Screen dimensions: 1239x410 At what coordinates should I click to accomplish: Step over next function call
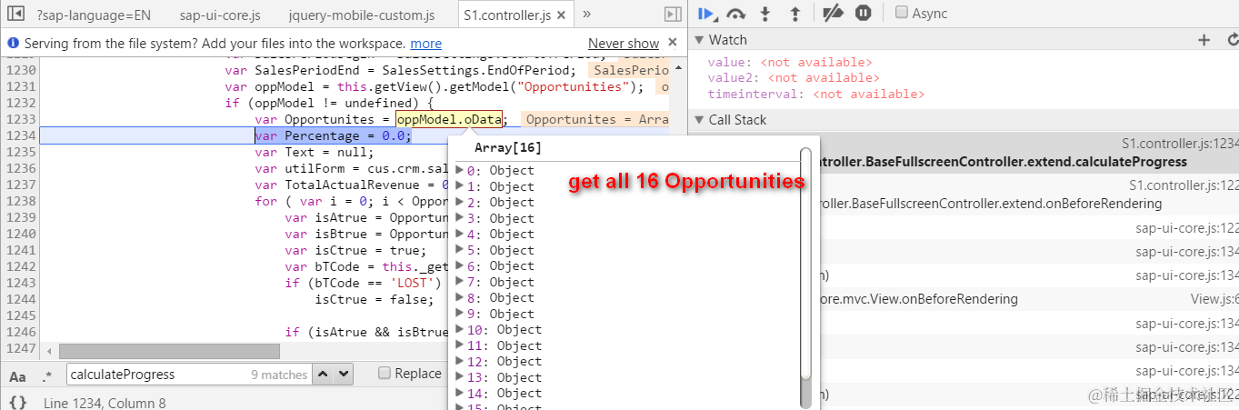click(735, 13)
